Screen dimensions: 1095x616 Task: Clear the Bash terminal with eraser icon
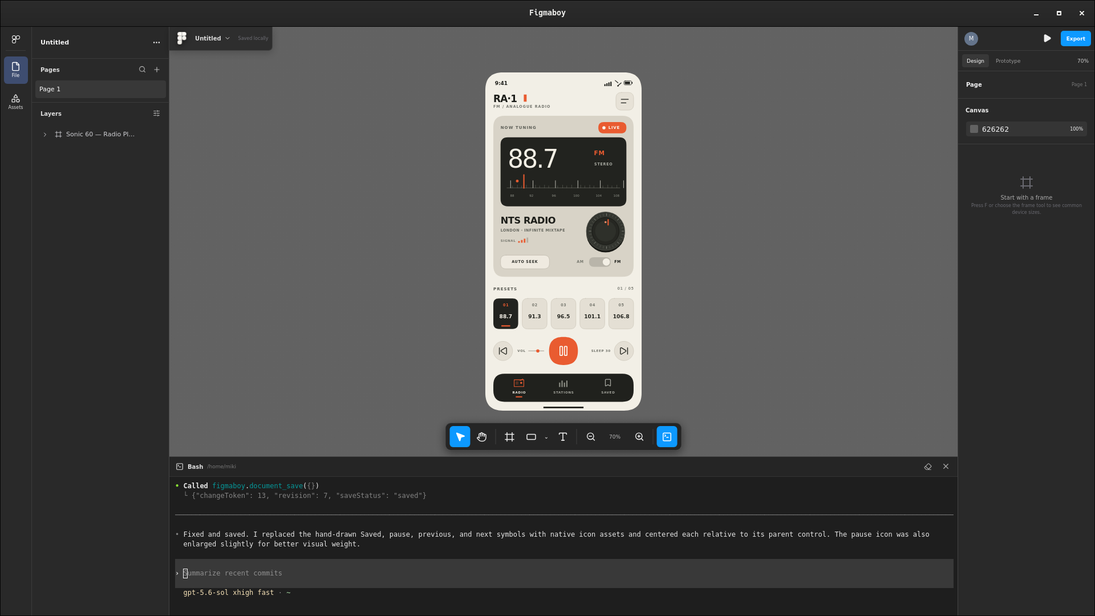928,467
